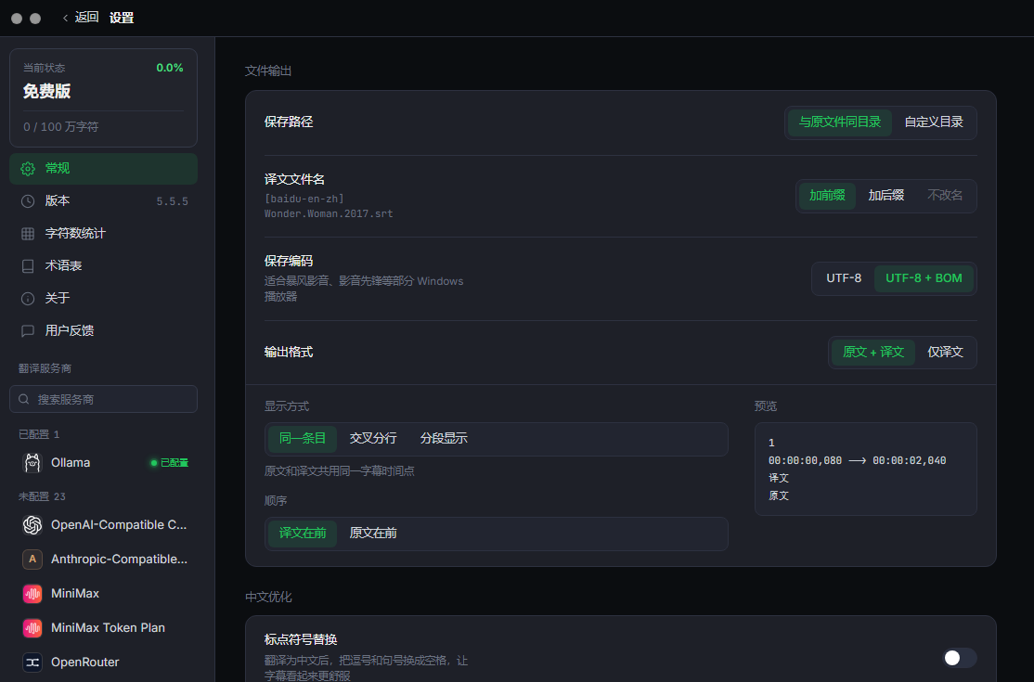The width and height of the screenshot is (1034, 682).
Task: Open the 术语表 section
Action: coord(104,265)
